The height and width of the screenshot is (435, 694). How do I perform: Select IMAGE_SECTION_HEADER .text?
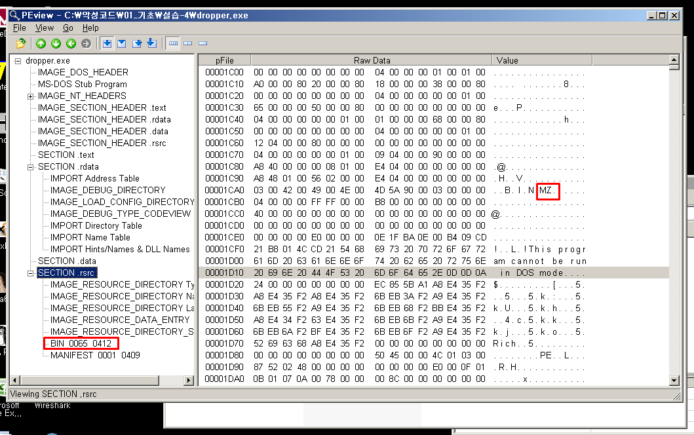(102, 107)
